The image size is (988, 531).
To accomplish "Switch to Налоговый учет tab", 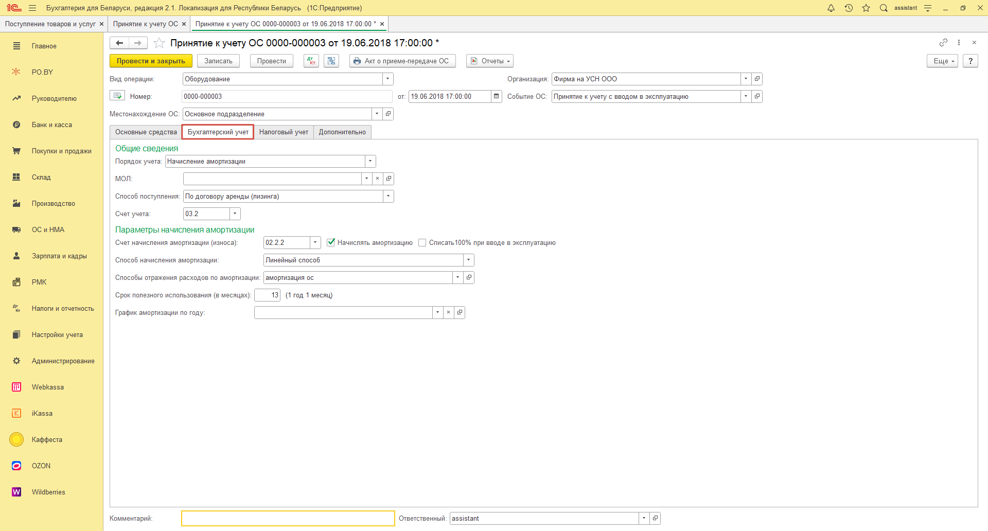I will pos(284,132).
